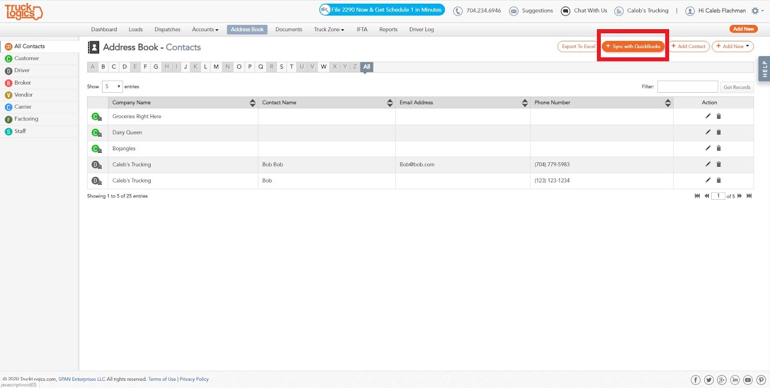Go to the Loads tab

pyautogui.click(x=136, y=30)
